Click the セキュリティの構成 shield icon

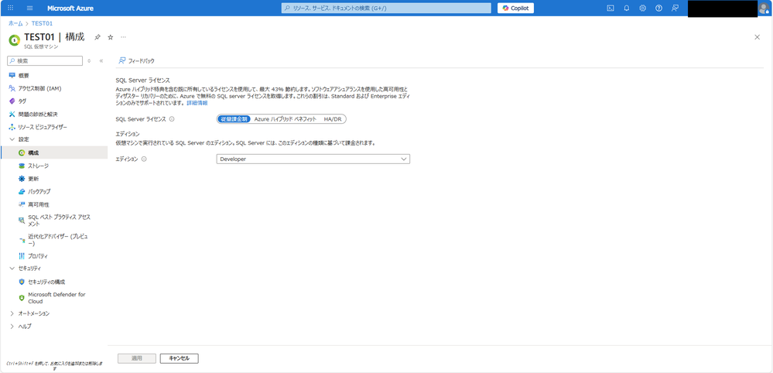pos(22,282)
